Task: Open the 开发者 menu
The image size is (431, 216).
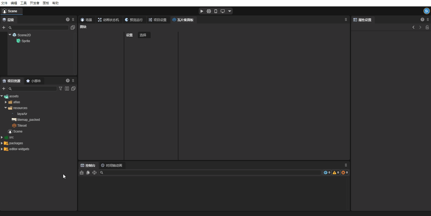Action: click(x=34, y=3)
